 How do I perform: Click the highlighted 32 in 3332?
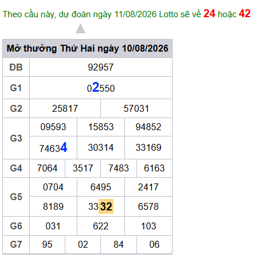coord(106,206)
